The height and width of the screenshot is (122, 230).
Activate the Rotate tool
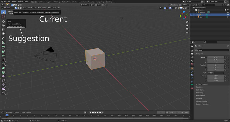coord(3,26)
